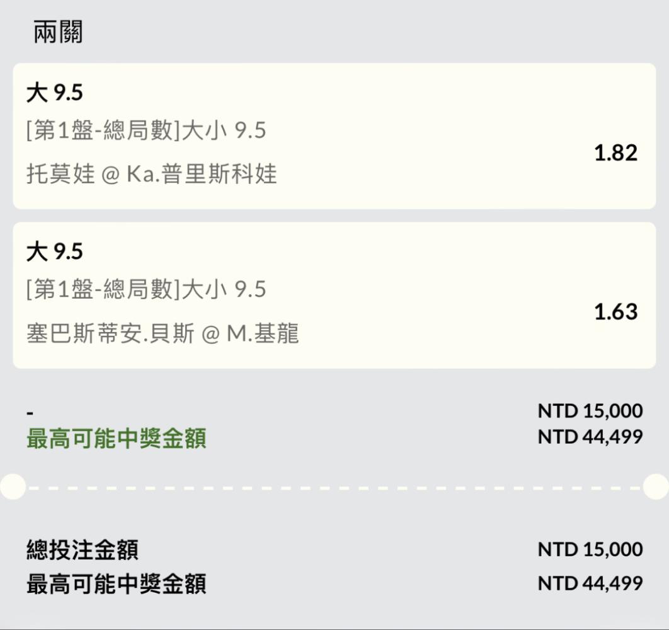Click odds value 1.63
Viewport: 669px width, 630px height.
tap(615, 312)
